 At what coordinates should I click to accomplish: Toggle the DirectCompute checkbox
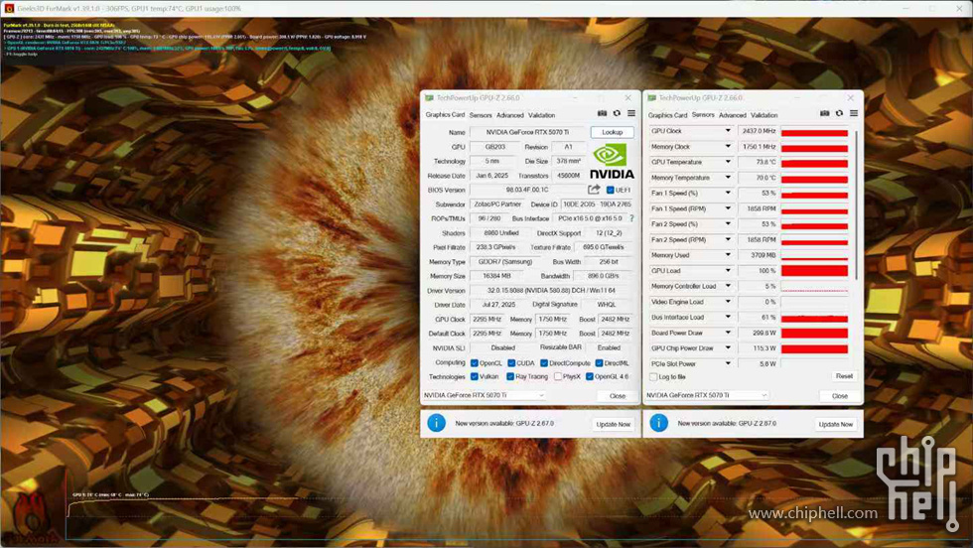coord(544,363)
